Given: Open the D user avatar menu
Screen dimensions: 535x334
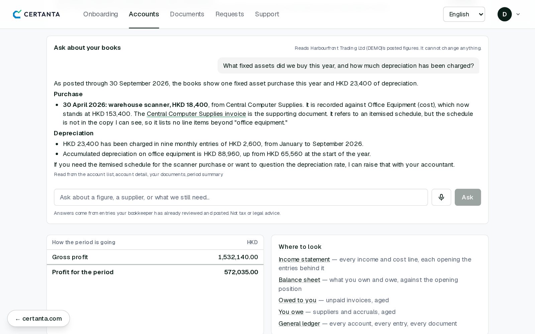Looking at the screenshot, I should point(504,14).
